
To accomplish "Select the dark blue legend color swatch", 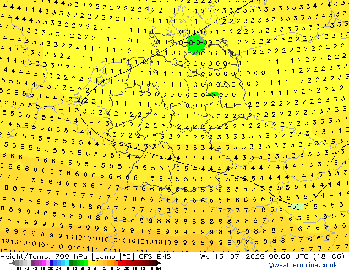I will click(x=52, y=263).
